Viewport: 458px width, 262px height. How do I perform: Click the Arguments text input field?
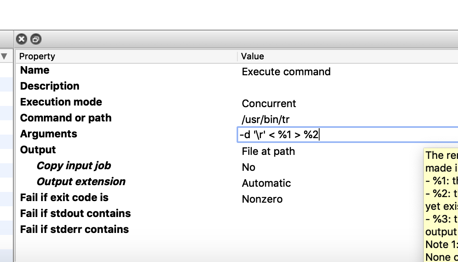click(x=347, y=135)
